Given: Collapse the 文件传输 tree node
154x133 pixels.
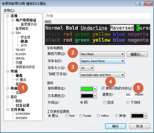Looking at the screenshot, I should 7,110.
